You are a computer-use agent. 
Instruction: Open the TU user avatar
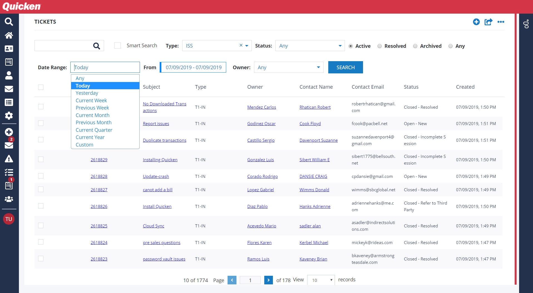click(9, 219)
